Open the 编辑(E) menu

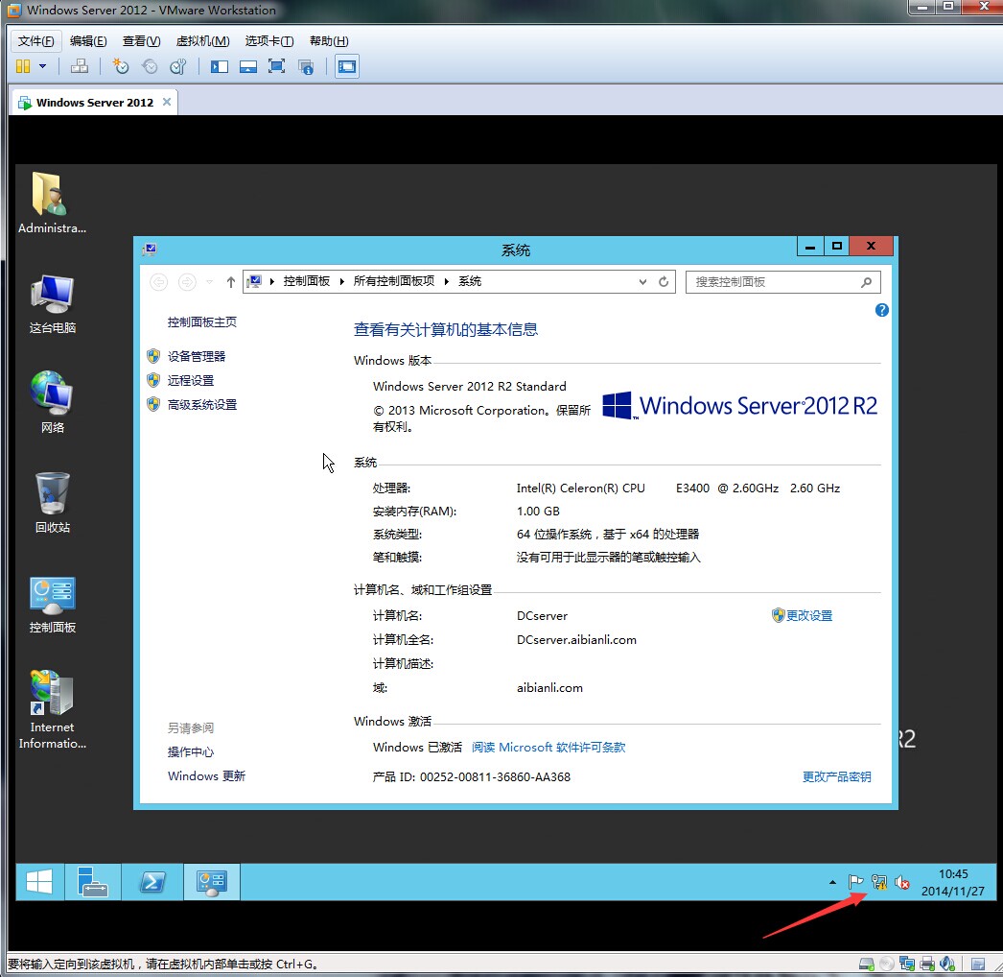(x=88, y=41)
